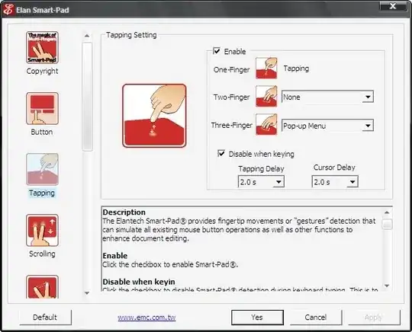412x332 pixels.
Task: Open the Three-Finger dropdown showing Pop-up Menu
Action: 327,126
